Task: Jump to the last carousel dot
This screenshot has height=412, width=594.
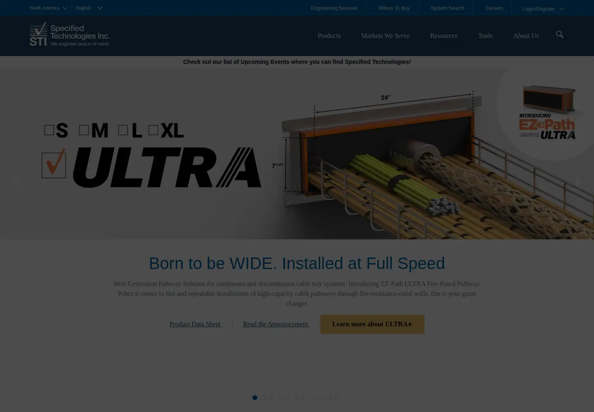Action: pos(337,398)
